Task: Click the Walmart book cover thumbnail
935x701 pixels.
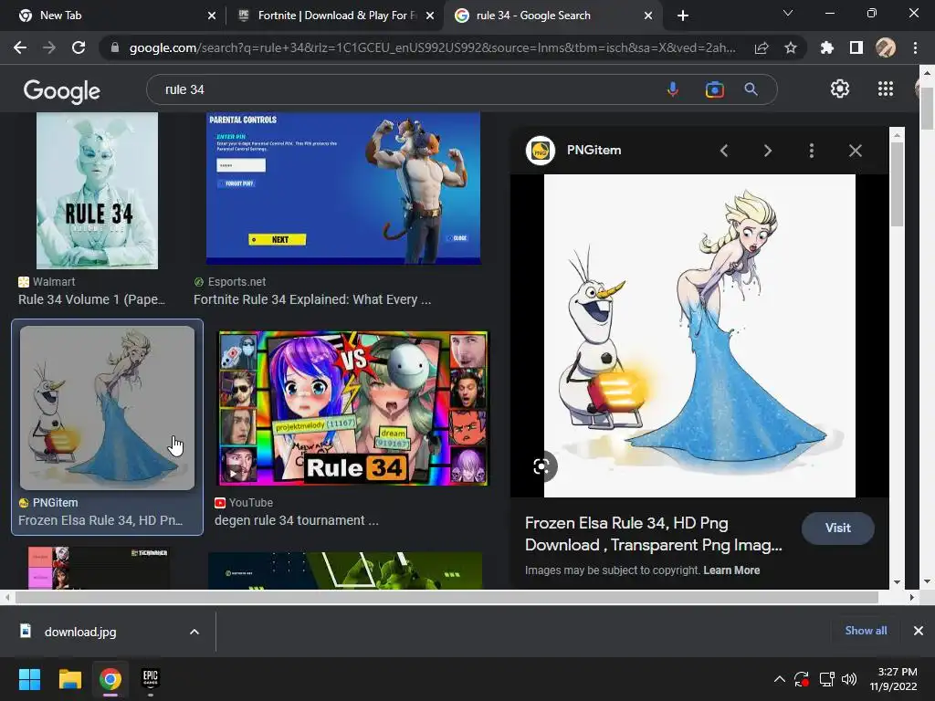Action: [x=97, y=191]
